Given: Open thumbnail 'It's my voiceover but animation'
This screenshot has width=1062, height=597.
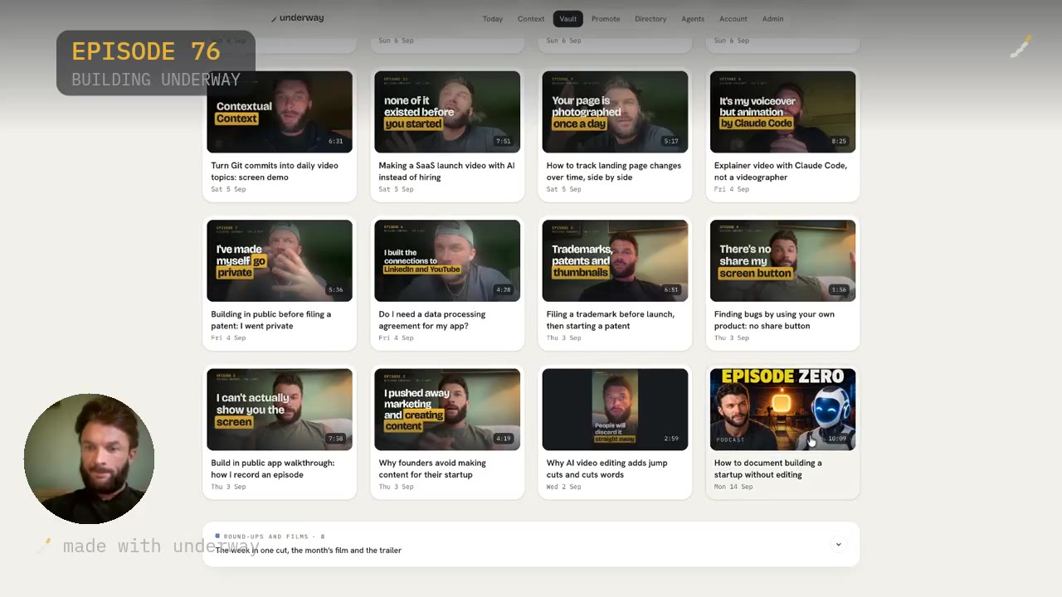Looking at the screenshot, I should point(782,112).
